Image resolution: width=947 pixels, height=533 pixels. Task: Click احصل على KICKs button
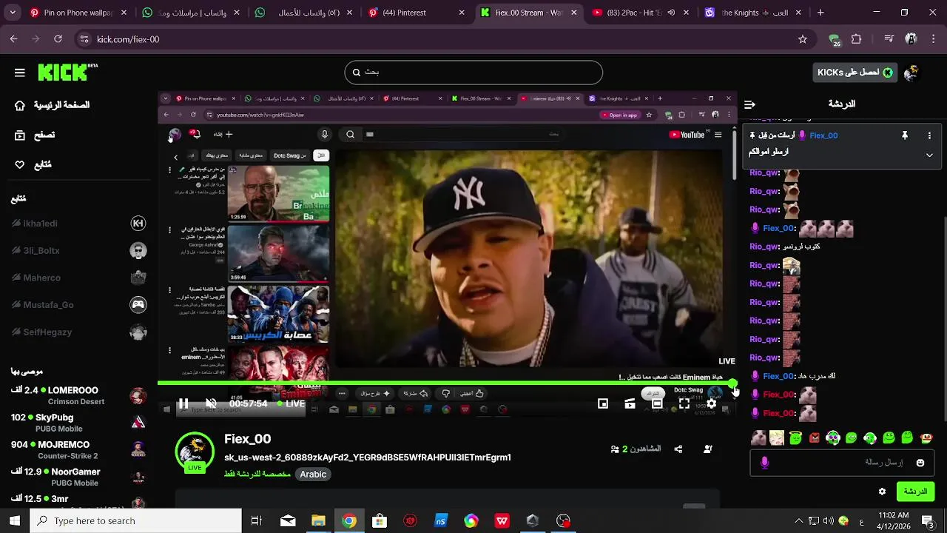point(854,72)
